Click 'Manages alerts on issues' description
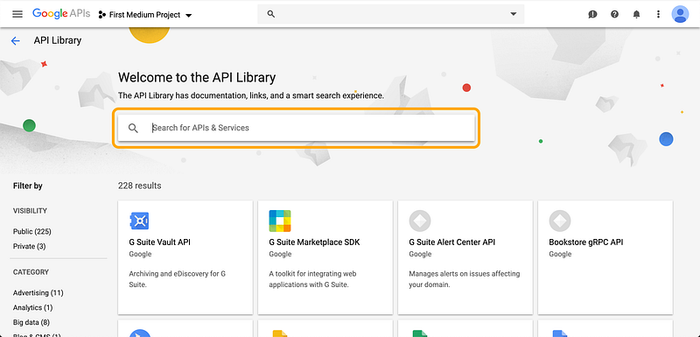 click(465, 279)
